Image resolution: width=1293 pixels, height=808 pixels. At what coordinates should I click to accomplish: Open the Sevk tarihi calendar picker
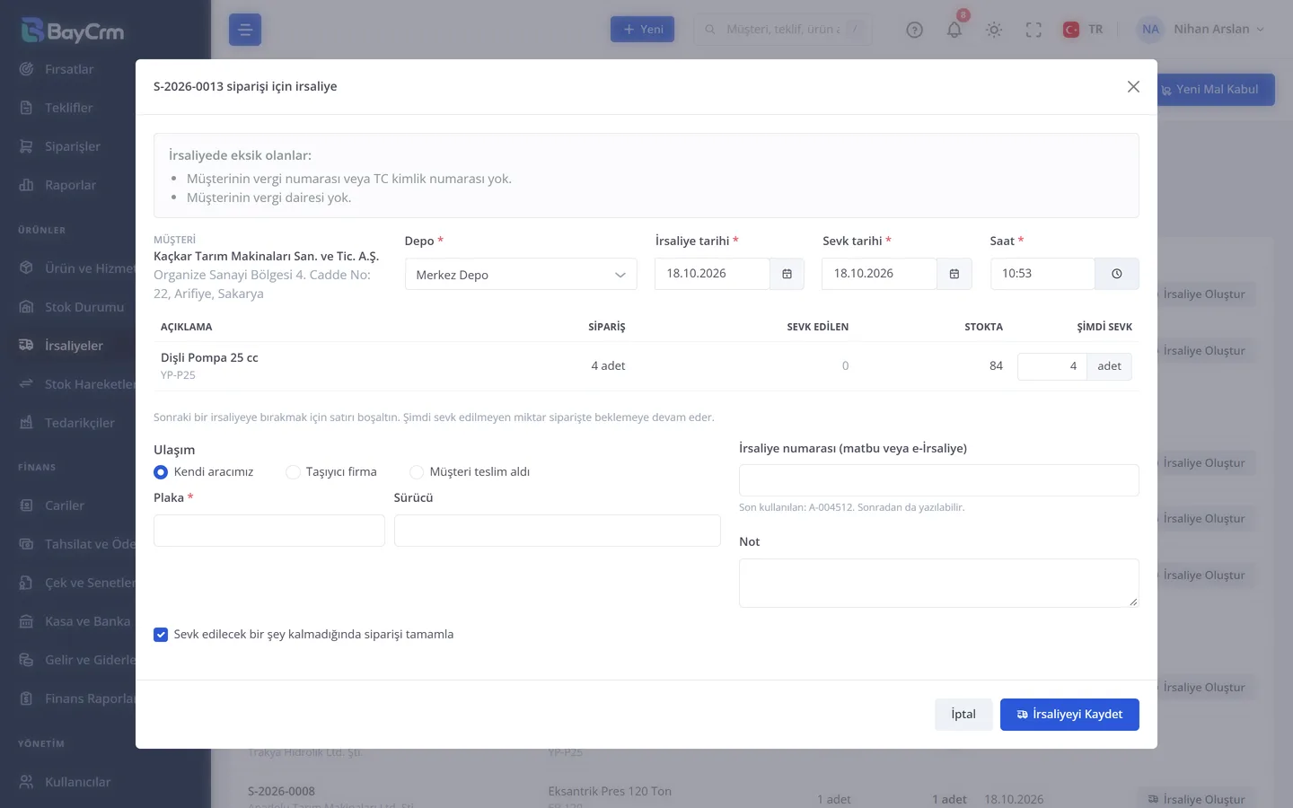tap(954, 274)
